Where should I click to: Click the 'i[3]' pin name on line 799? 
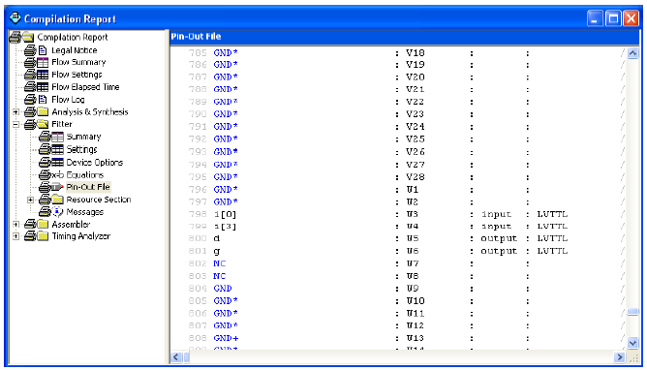[x=225, y=226]
